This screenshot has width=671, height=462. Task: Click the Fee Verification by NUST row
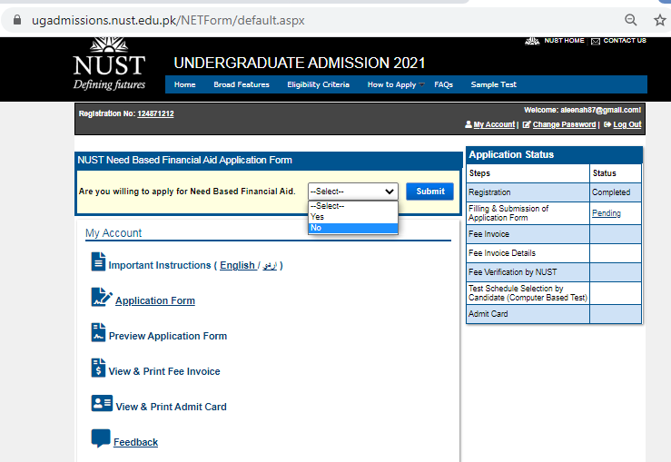(x=554, y=272)
